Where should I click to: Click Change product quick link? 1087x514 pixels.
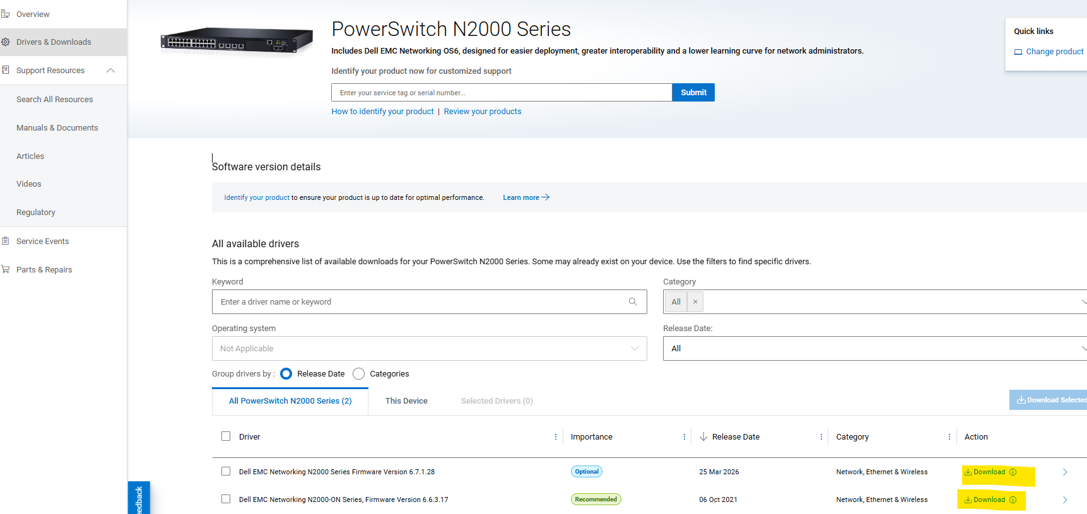[1055, 52]
